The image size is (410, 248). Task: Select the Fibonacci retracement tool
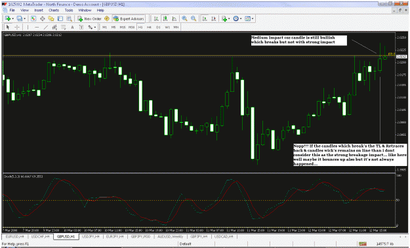point(63,27)
